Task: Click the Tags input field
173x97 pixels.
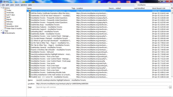Action: pyautogui.click(x=102, y=87)
